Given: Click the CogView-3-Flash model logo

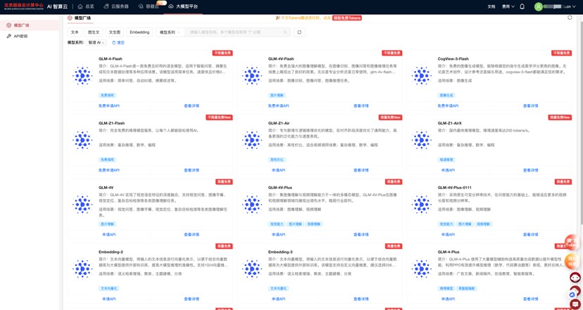Looking at the screenshot, I should coord(421,76).
